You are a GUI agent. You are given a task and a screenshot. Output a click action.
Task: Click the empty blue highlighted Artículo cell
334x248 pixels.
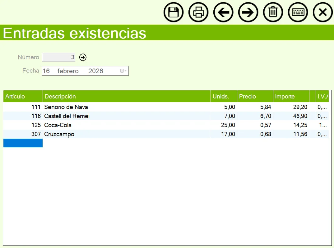[23, 143]
